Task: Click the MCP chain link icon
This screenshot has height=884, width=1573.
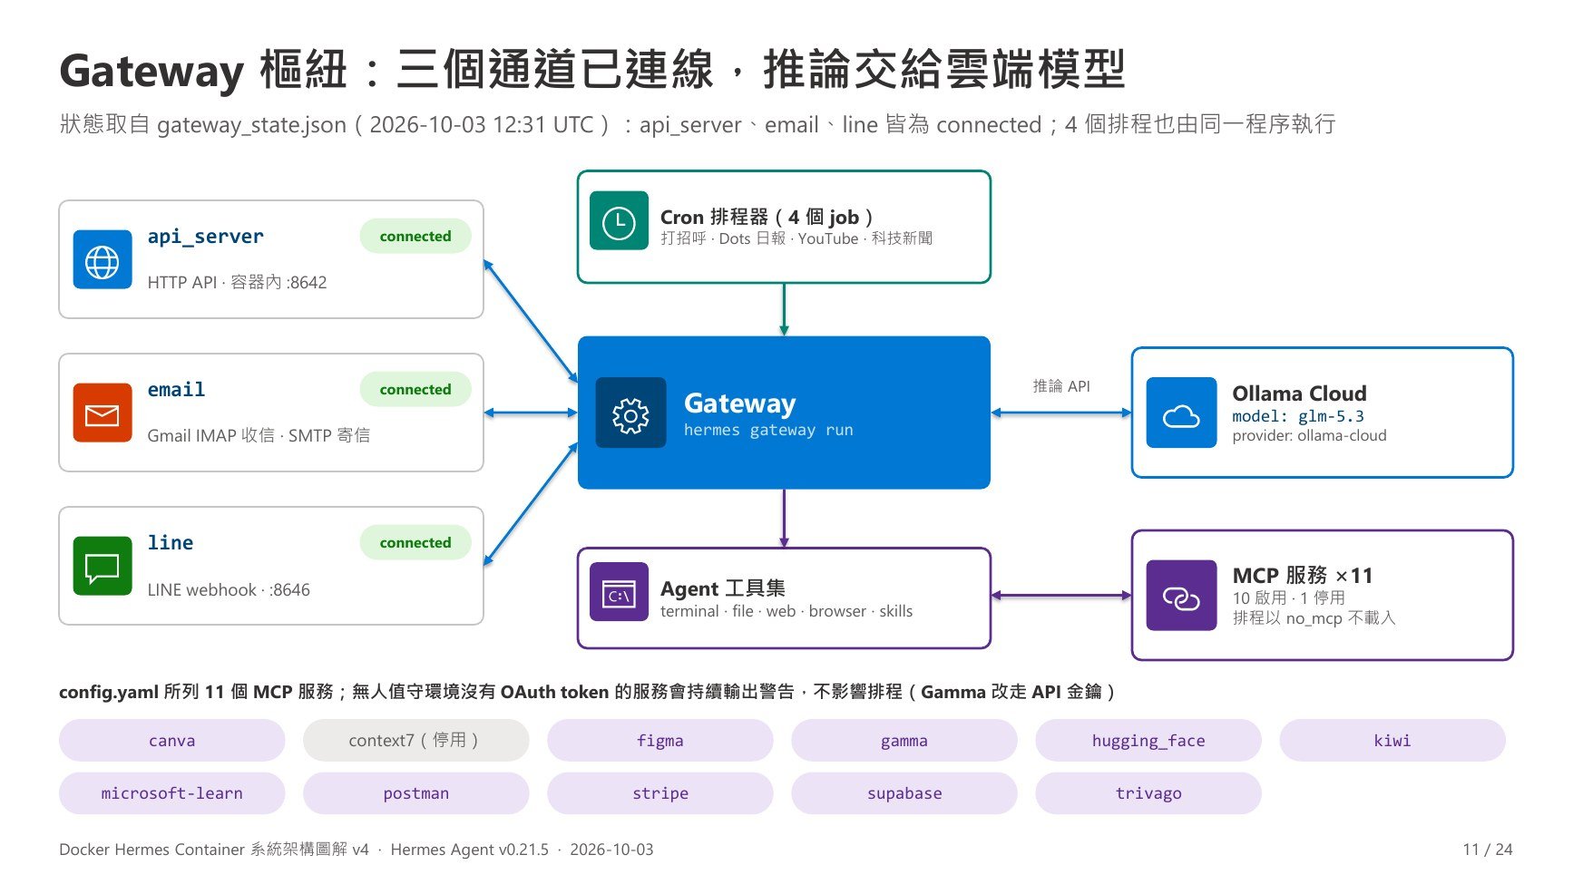Action: point(1181,596)
